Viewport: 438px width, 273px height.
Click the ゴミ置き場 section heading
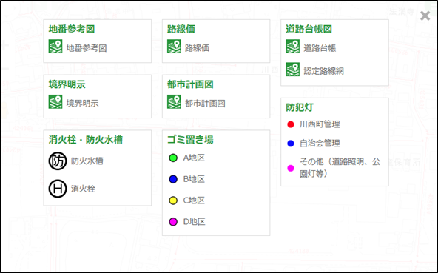pyautogui.click(x=190, y=139)
